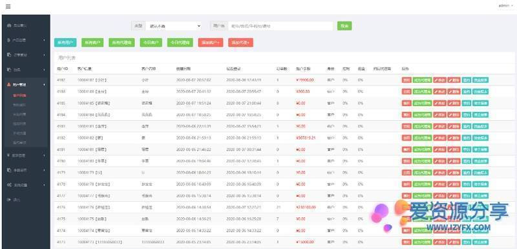517x249 pixels.
Task: Click the green set-as-agent button in row 4181
Action: tap(422, 149)
